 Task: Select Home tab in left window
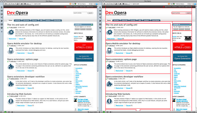click(x=10, y=20)
